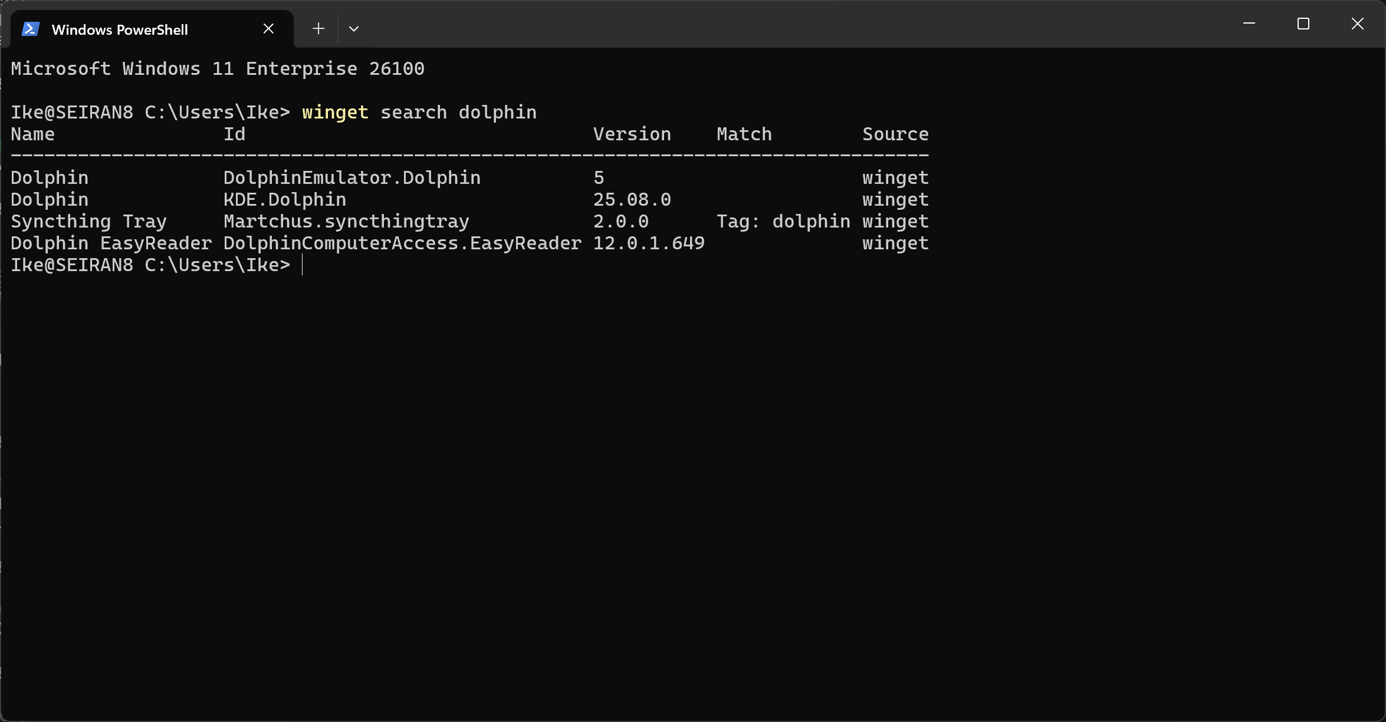Click the DolphinEmulator.Dolphin package Id
This screenshot has height=722, width=1386.
(x=352, y=178)
